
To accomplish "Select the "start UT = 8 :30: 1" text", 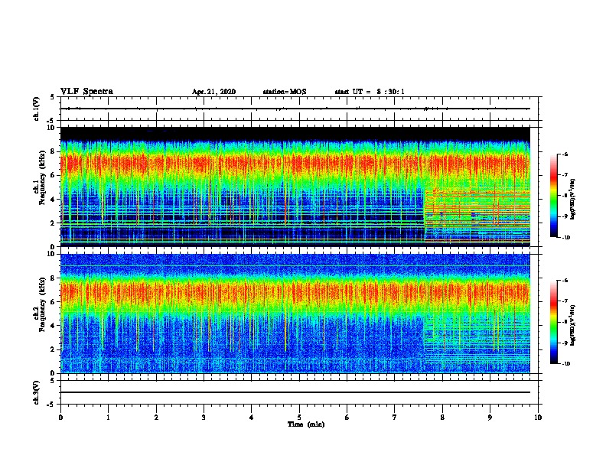I will click(370, 92).
